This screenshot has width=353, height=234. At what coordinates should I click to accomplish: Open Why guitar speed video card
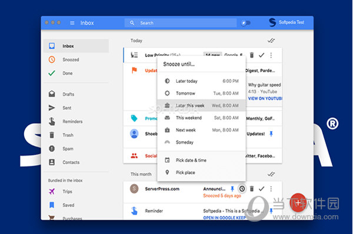tap(264, 92)
